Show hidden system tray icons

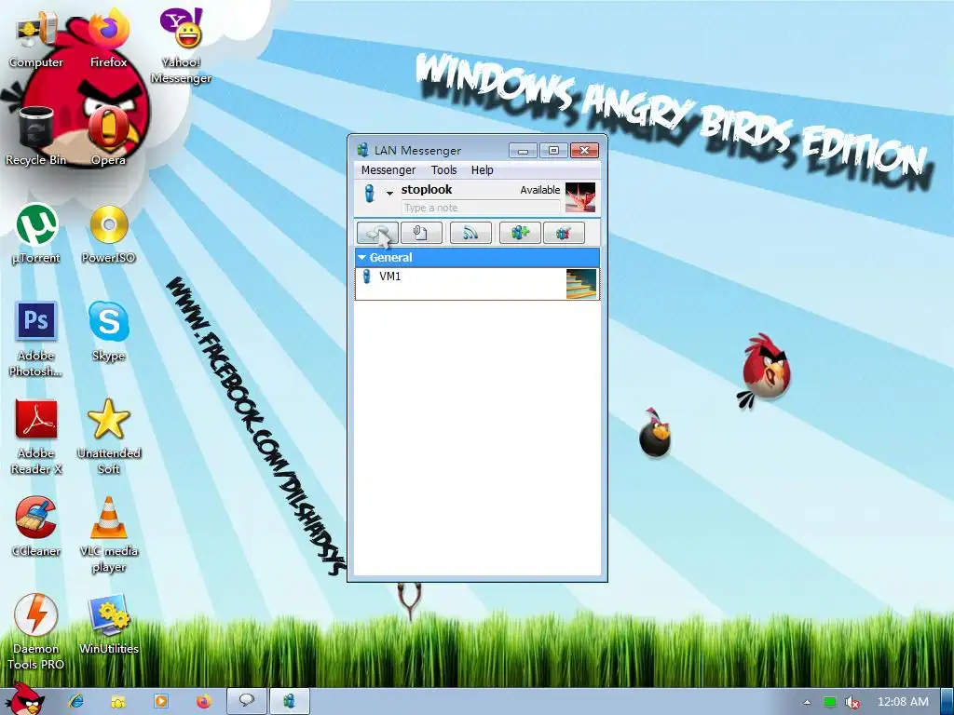(x=807, y=702)
